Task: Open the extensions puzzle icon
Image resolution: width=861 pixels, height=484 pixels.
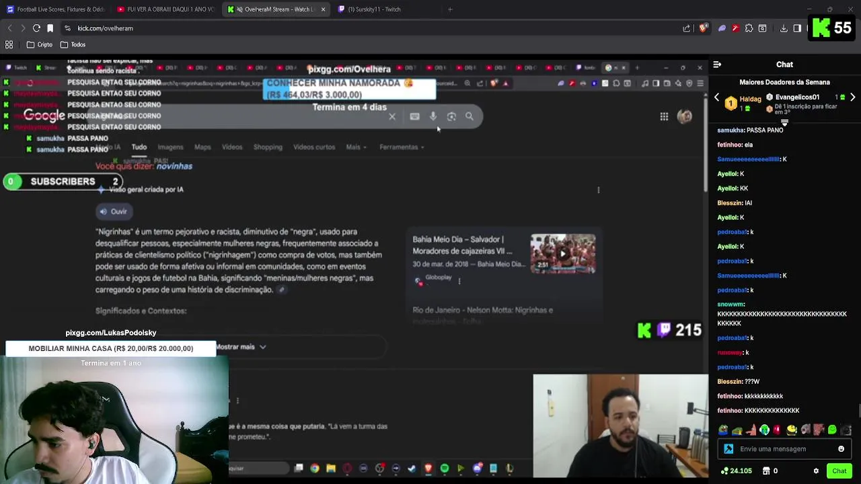Action: point(749,28)
